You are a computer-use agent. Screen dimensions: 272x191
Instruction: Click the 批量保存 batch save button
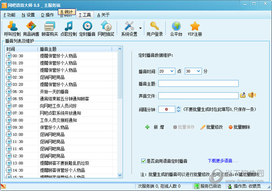pos(184,127)
